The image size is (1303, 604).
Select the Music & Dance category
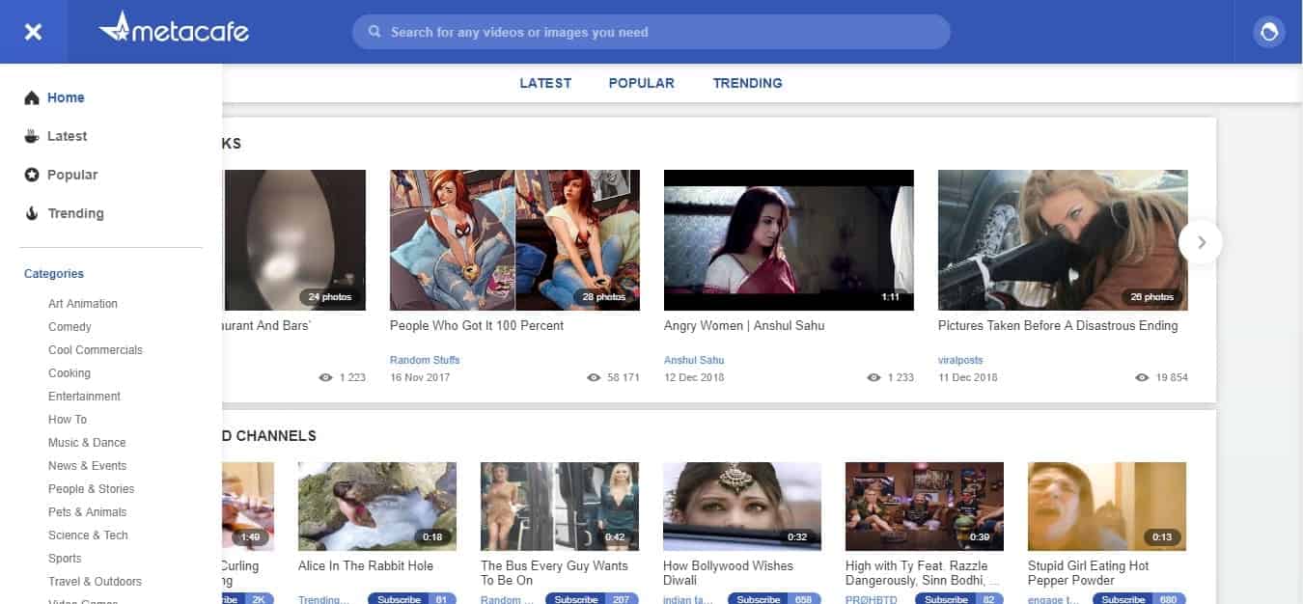tap(87, 443)
